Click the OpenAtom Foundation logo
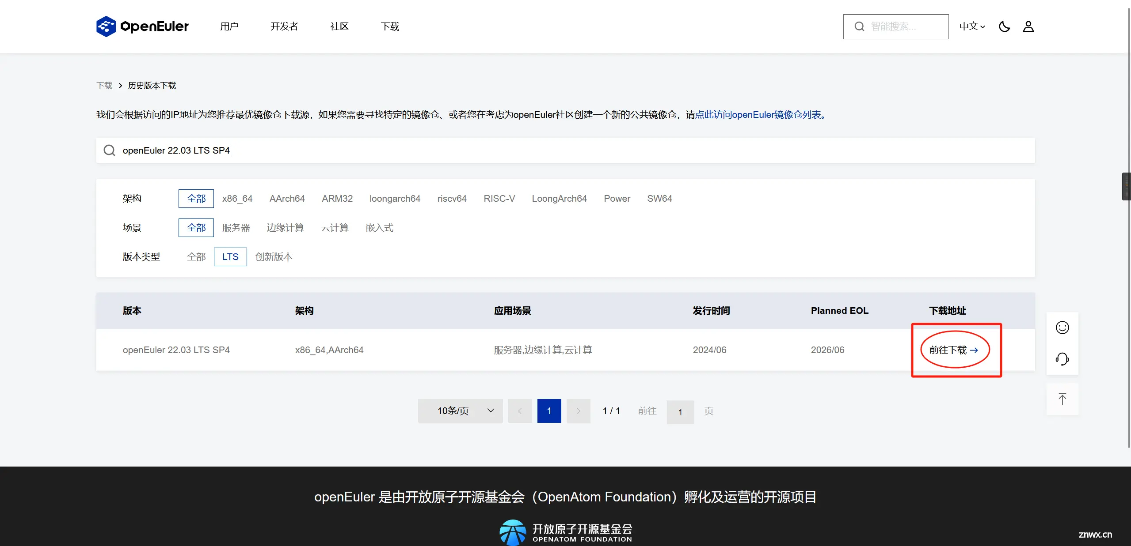The image size is (1131, 546). coord(566,532)
